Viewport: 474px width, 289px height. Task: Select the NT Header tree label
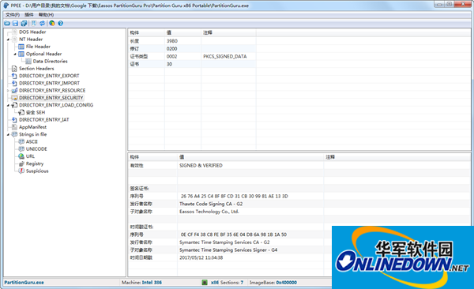[31, 39]
